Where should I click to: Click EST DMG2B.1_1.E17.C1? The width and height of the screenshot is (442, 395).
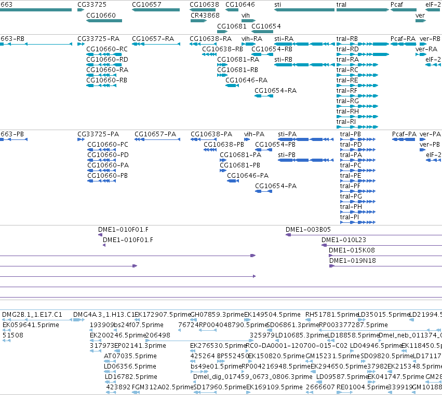point(32,314)
